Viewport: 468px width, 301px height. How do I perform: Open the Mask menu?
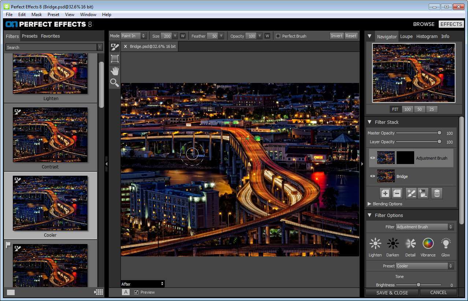[37, 15]
